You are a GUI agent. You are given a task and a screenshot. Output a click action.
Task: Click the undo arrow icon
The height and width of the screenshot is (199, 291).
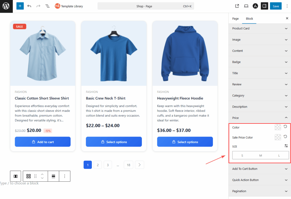(29, 6)
